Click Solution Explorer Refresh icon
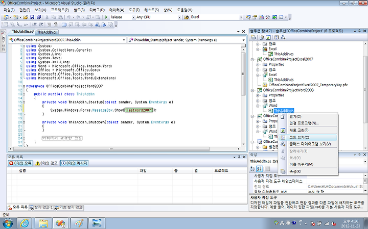Image resolution: width=368 pixels, height=229 pixels. [x=268, y=37]
